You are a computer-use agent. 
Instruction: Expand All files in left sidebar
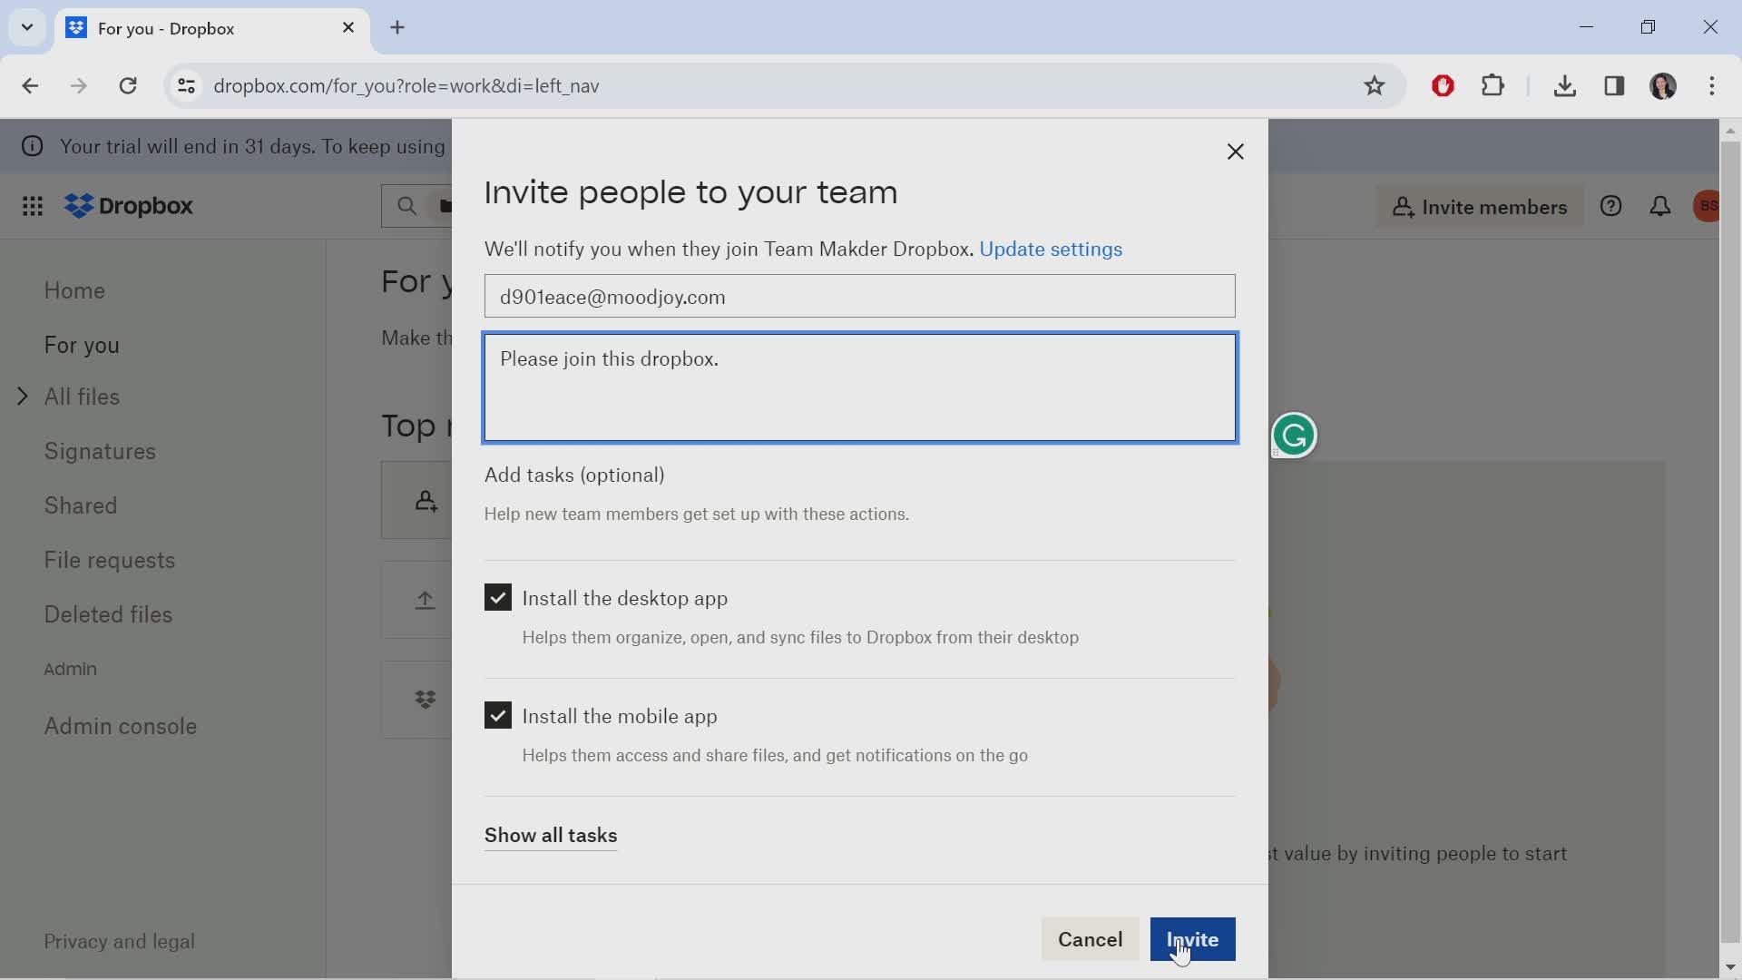pos(22,395)
